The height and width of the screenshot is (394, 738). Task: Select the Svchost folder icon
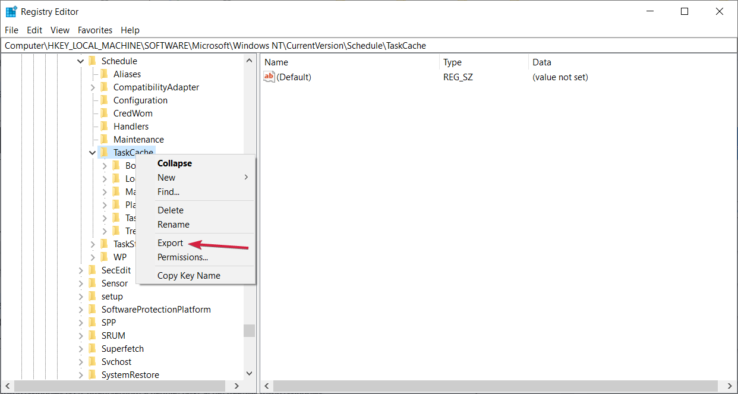[92, 361]
